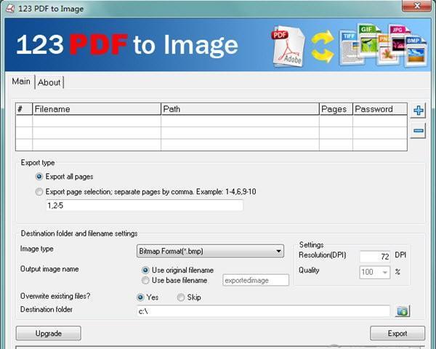Click the BMP file icon in banner
The width and height of the screenshot is (436, 349).
point(416,51)
